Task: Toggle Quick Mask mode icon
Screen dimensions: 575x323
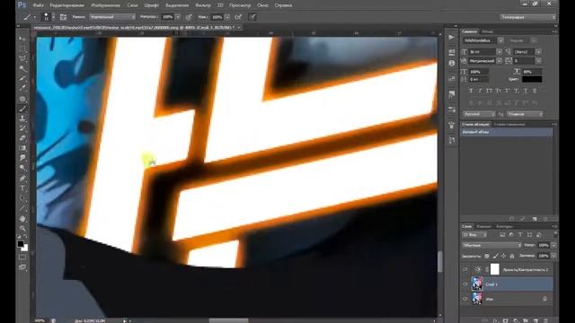Action: click(x=22, y=258)
